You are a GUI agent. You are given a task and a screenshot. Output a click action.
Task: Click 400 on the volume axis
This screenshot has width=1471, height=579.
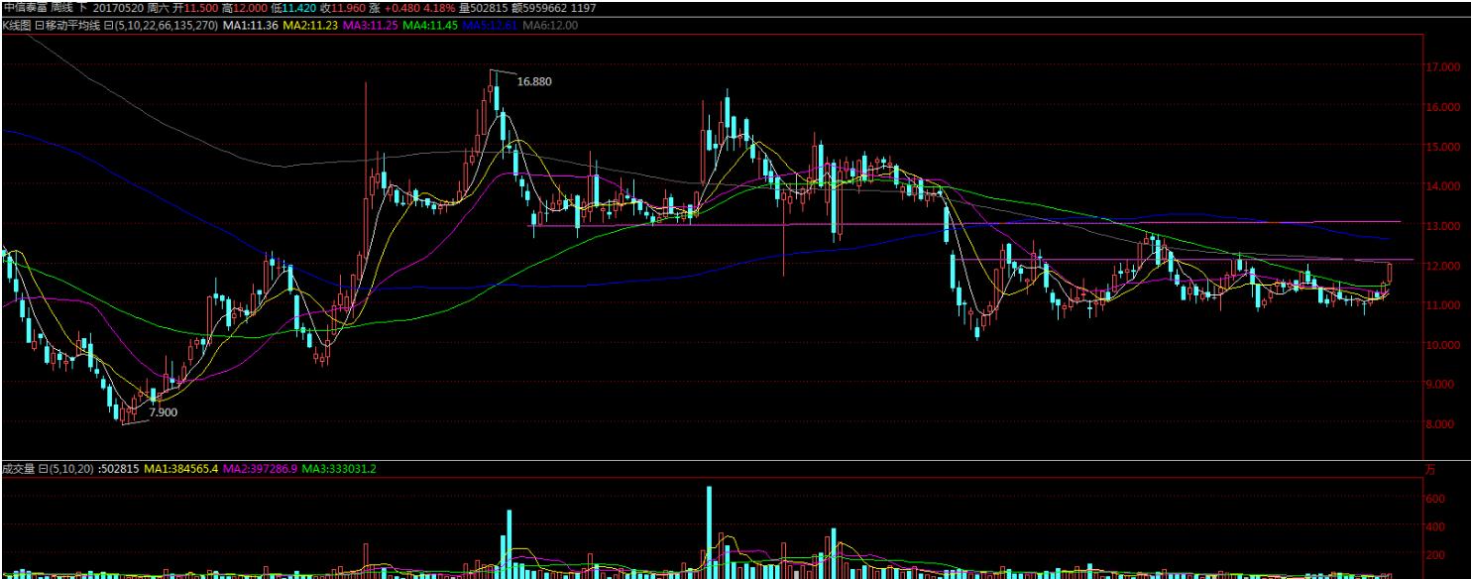[x=1437, y=527]
